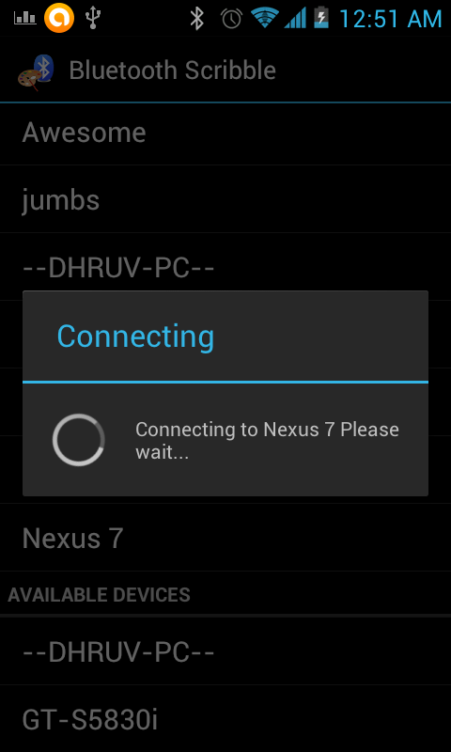Tap the battery charging icon
Viewport: 451px width, 752px height.
coord(321,18)
